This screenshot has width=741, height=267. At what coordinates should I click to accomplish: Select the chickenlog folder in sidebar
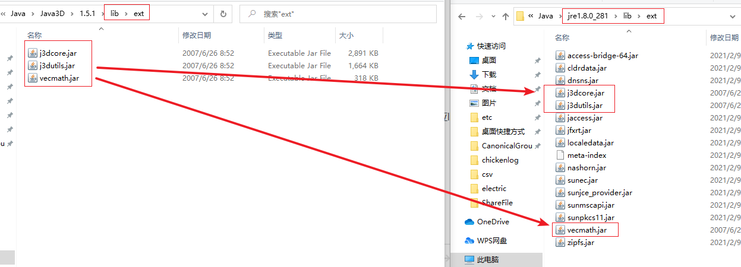point(500,160)
